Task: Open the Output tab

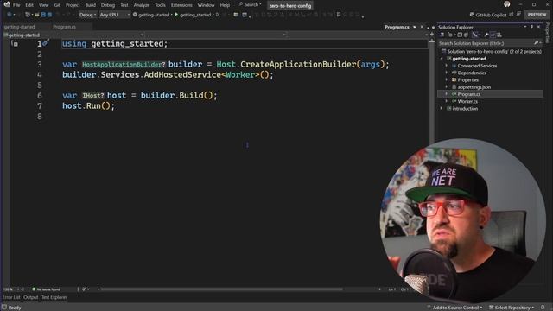Action: point(31,297)
